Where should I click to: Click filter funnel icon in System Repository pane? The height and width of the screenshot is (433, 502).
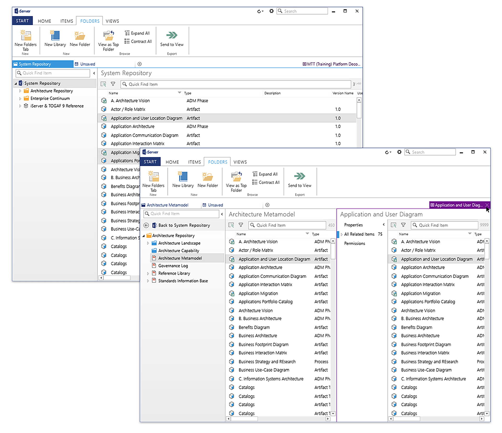point(113,84)
